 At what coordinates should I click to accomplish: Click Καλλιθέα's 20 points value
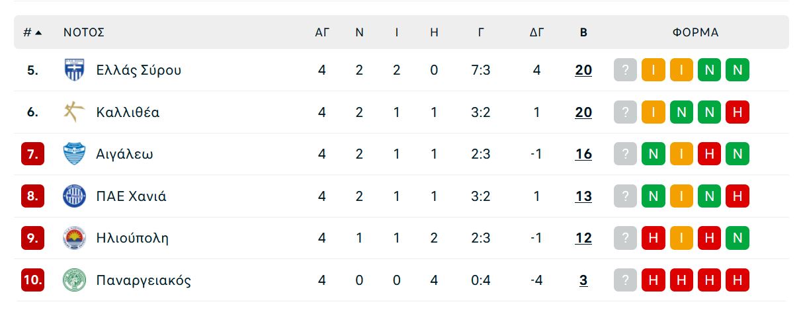coord(583,112)
